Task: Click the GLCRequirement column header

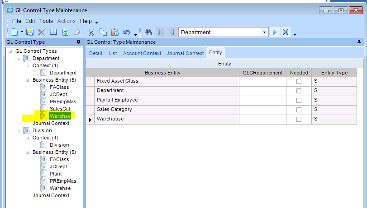Action: tap(262, 73)
